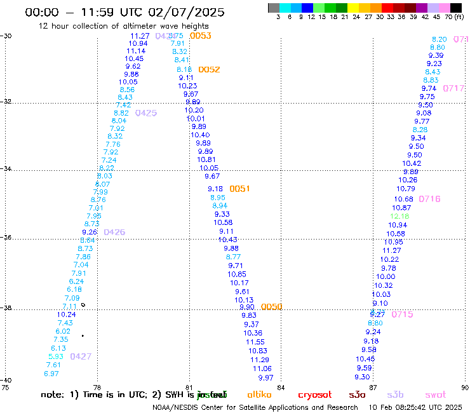Screen dimensions: 470x413
Task: Click the altika time stamp 0050
Action: click(x=272, y=307)
